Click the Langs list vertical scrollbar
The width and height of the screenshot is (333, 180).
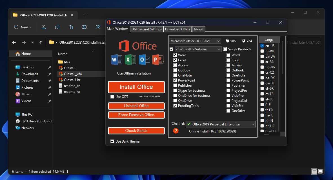point(283,57)
